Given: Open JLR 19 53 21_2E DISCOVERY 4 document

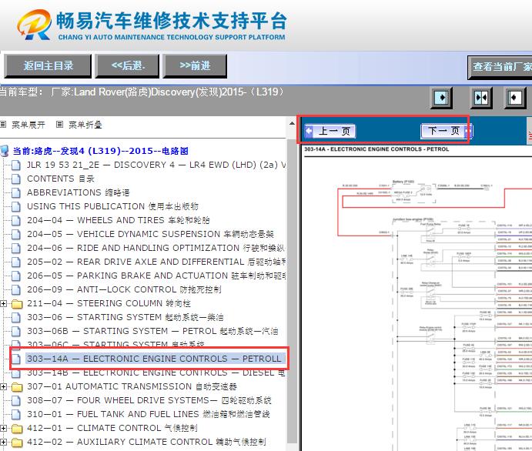Looking at the screenshot, I should tap(156, 165).
